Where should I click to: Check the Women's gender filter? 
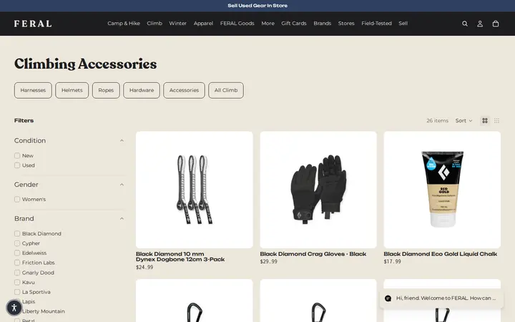click(17, 199)
